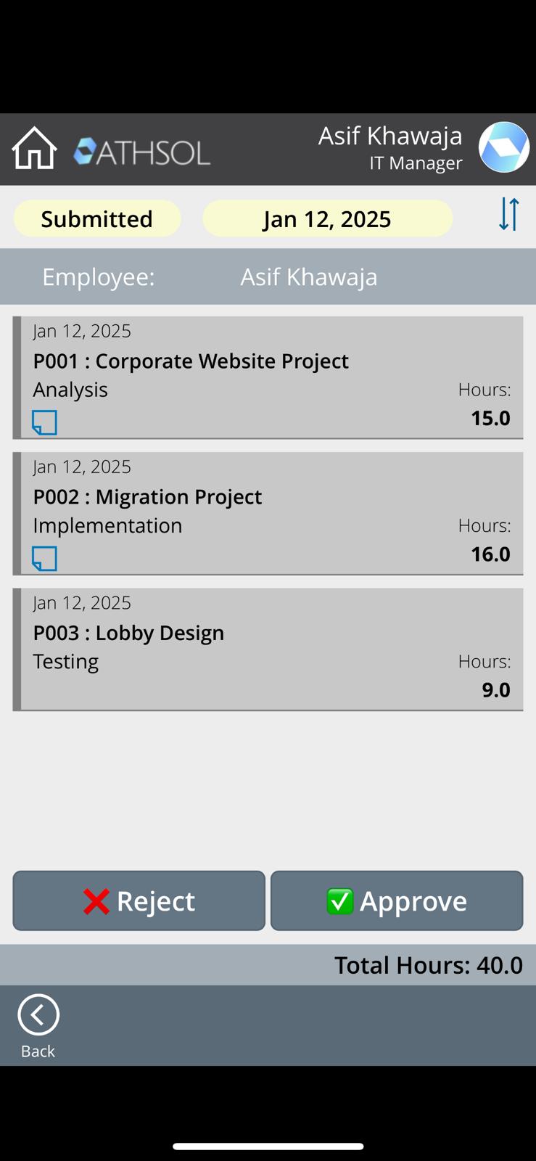Open the Jan 12, 2025 date selector

click(327, 218)
